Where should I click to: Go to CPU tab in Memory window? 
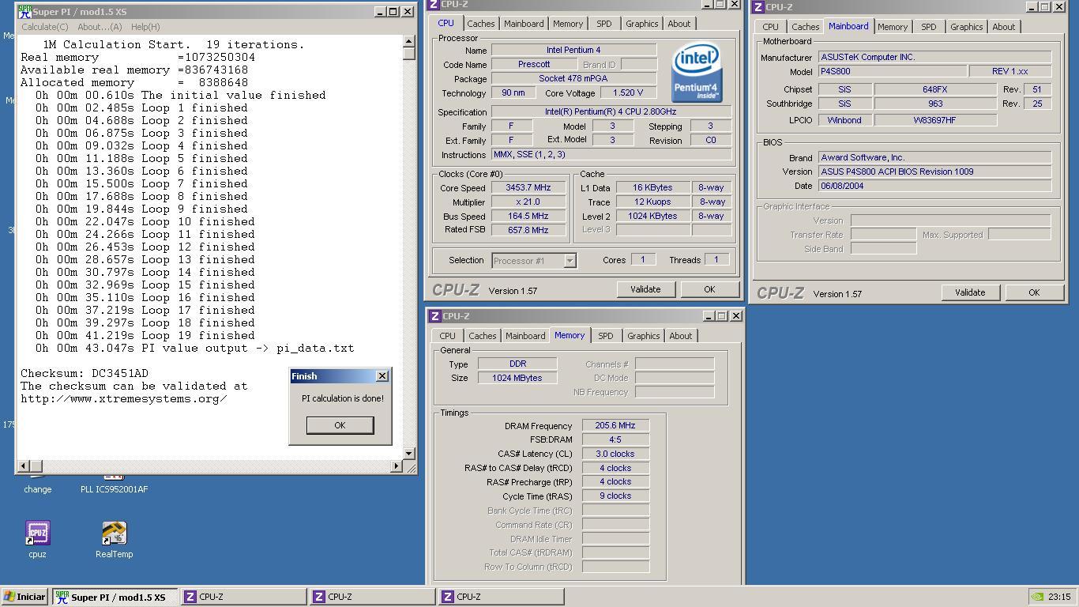click(447, 336)
